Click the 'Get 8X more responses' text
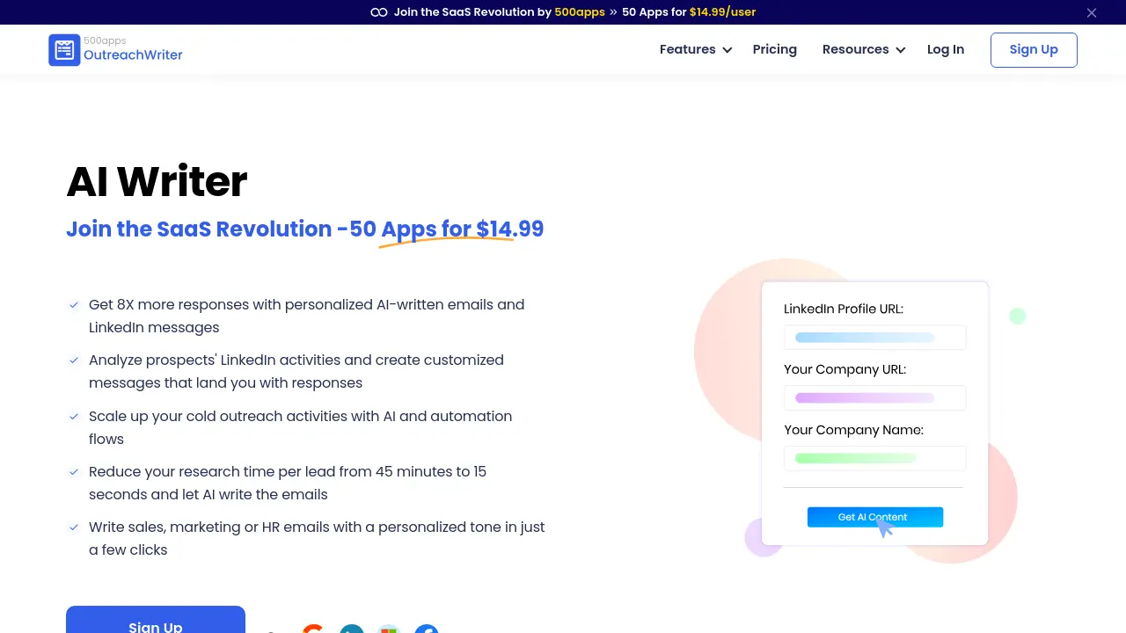Image resolution: width=1126 pixels, height=633 pixels. pyautogui.click(x=306, y=316)
